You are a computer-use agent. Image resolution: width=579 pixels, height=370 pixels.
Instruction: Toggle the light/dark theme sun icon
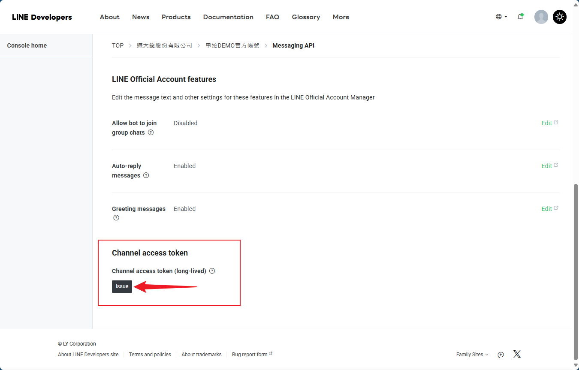[x=560, y=17]
